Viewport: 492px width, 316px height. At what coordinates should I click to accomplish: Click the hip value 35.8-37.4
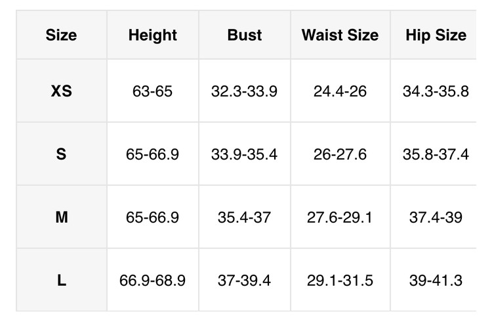click(x=436, y=154)
